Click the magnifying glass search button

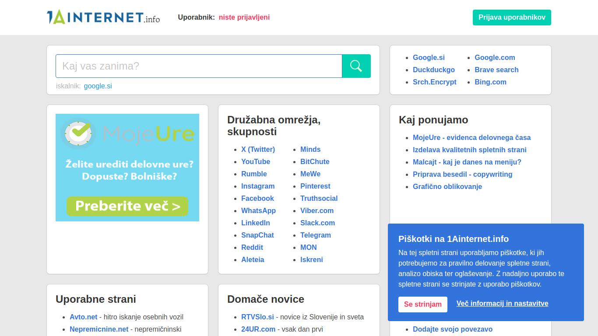tap(356, 66)
